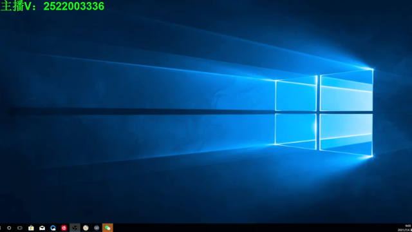
Task: Open the purple round taskbar icon
Action: pyautogui.click(x=97, y=228)
